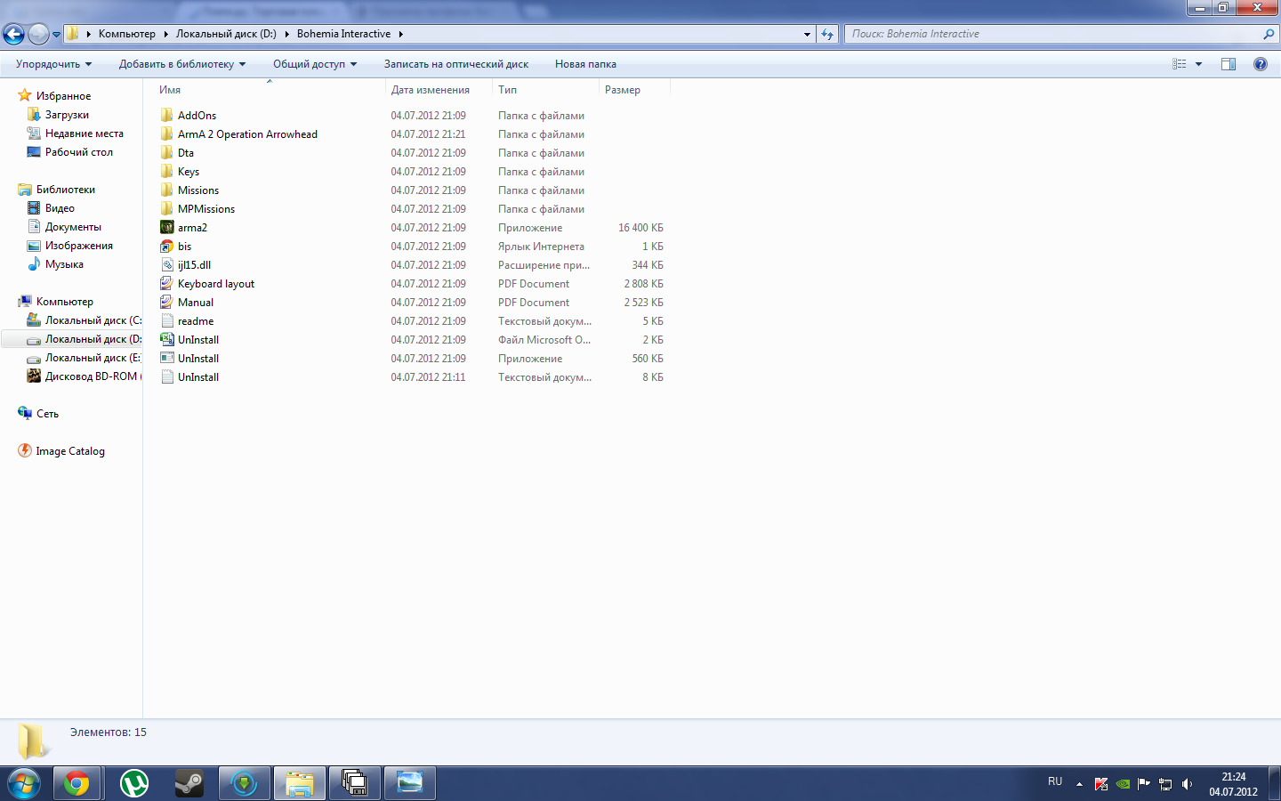This screenshot has width=1281, height=801.
Task: Select Локальный диск (C:) in sidebar
Action: pos(93,320)
